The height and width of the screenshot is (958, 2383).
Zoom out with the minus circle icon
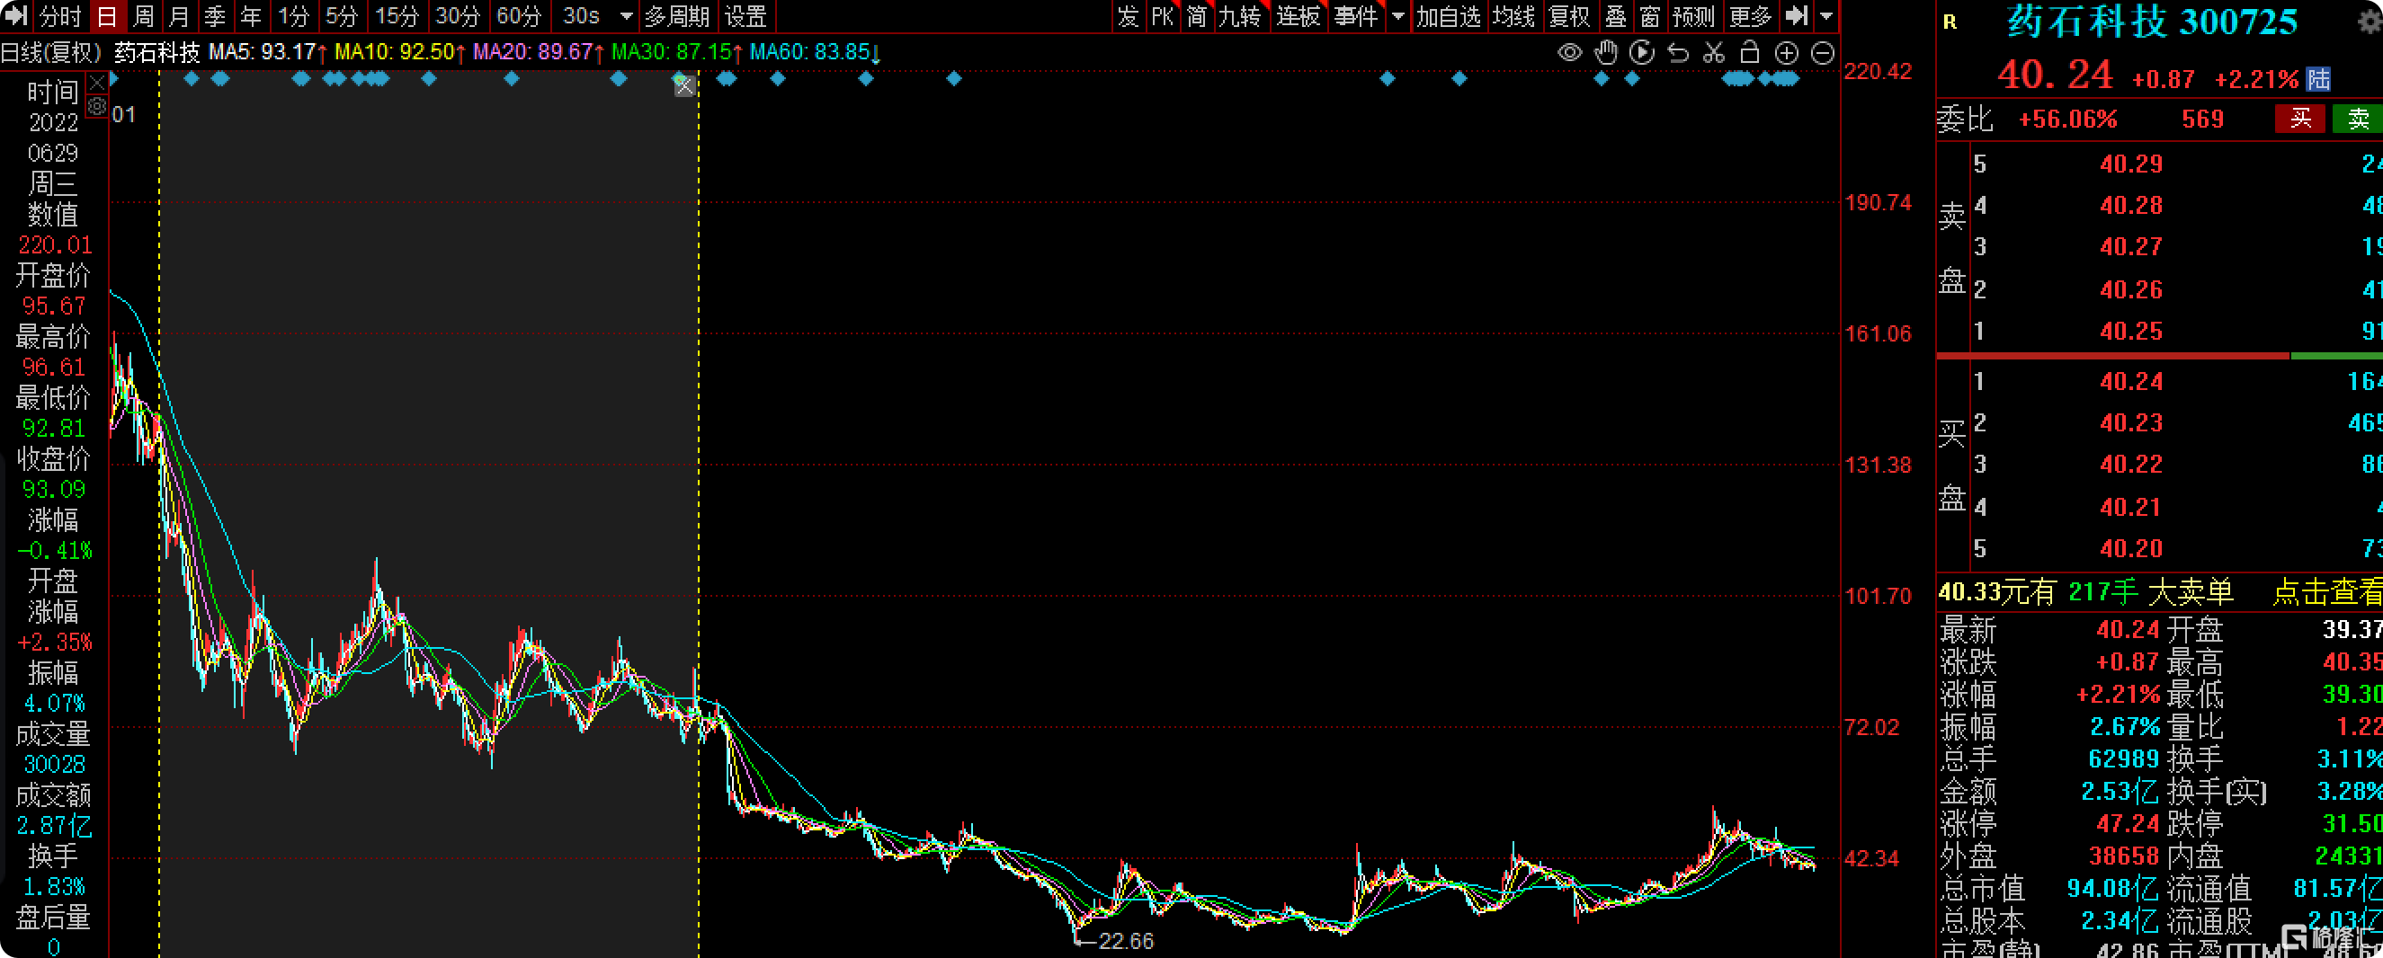tap(1822, 53)
